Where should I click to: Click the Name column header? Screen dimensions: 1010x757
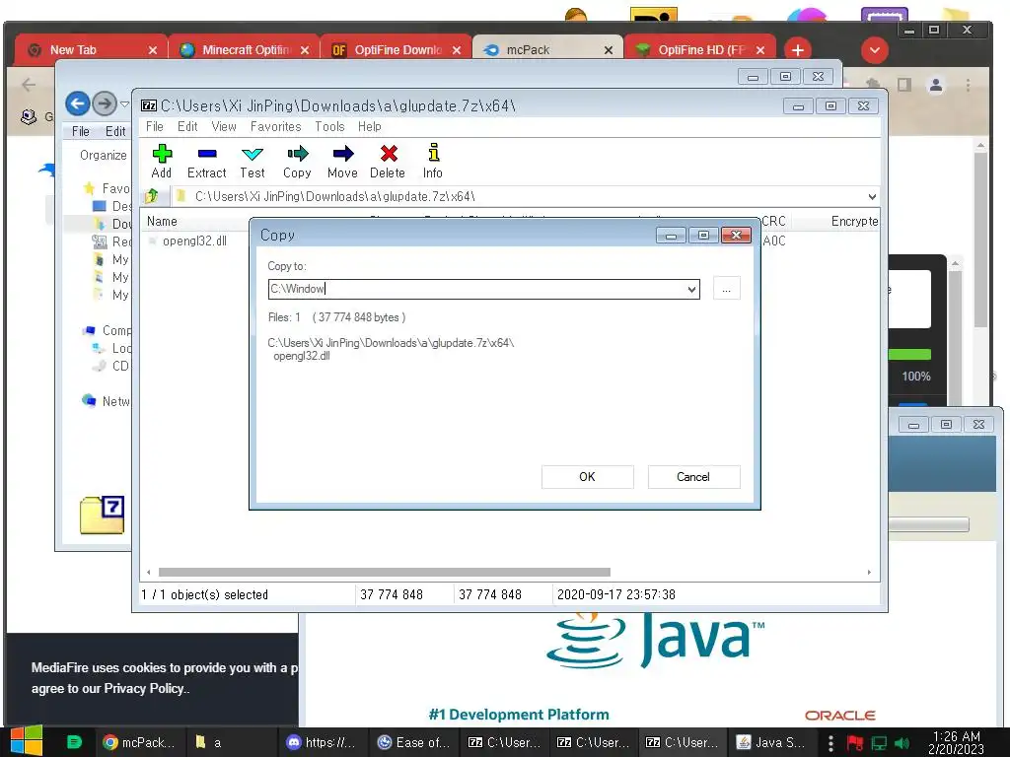(162, 222)
